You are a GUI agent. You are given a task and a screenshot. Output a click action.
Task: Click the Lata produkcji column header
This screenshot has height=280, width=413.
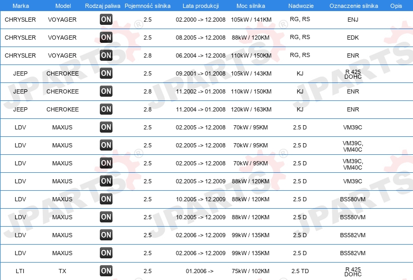point(201,6)
